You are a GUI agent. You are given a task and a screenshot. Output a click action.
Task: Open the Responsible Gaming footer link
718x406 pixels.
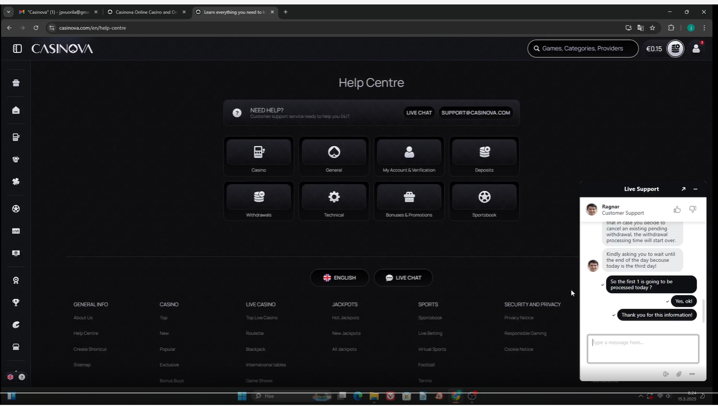tap(525, 333)
